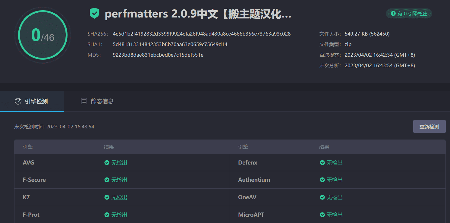
Task: Click the K7 engine name
Action: [26, 197]
